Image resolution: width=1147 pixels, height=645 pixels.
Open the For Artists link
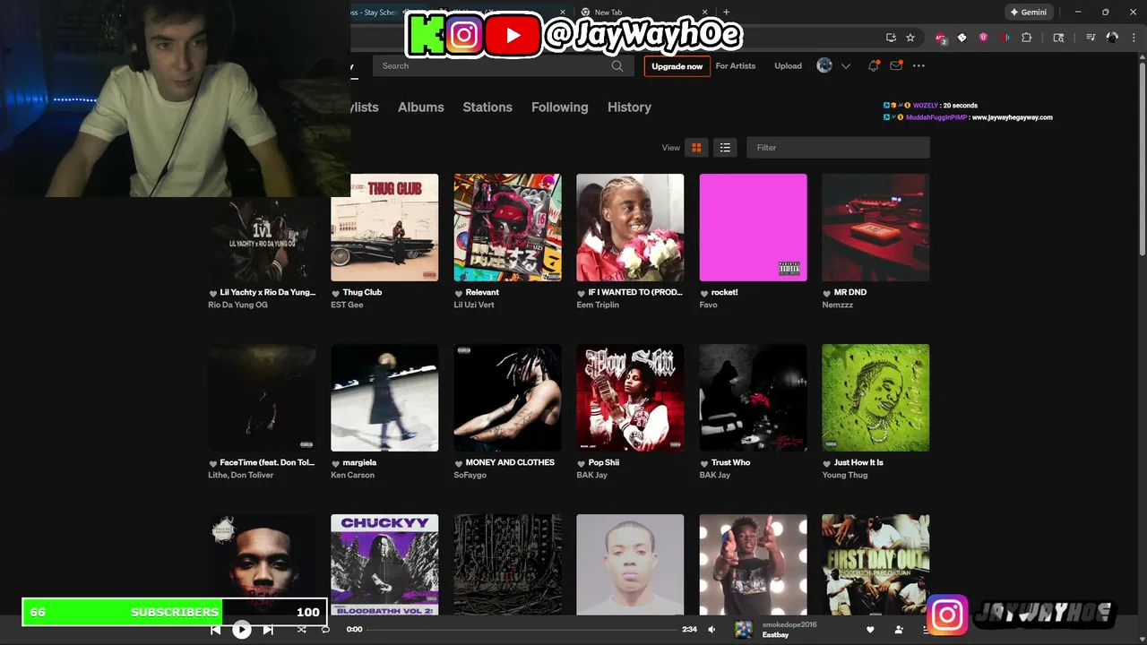736,66
